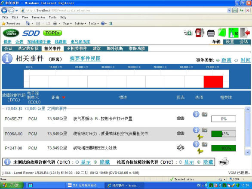Click the IE Help question mark icon
Viewport: 252px width, 189px height.
[x=102, y=24]
